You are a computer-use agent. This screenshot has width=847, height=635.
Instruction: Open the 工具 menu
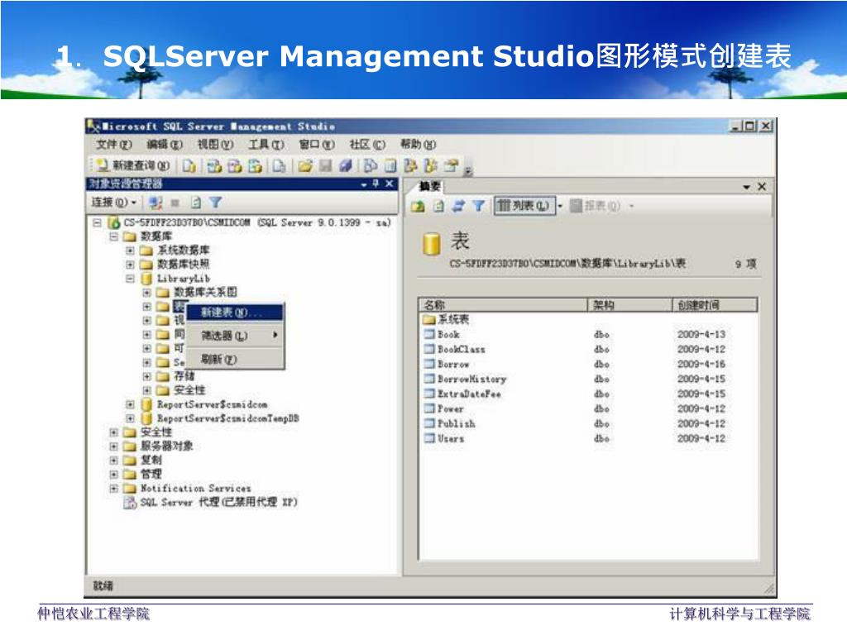(x=266, y=145)
